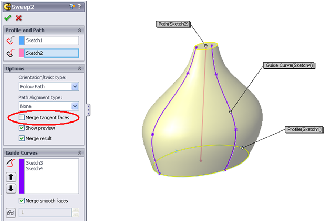Click the section number field
330x224 pixels.
pos(45,212)
